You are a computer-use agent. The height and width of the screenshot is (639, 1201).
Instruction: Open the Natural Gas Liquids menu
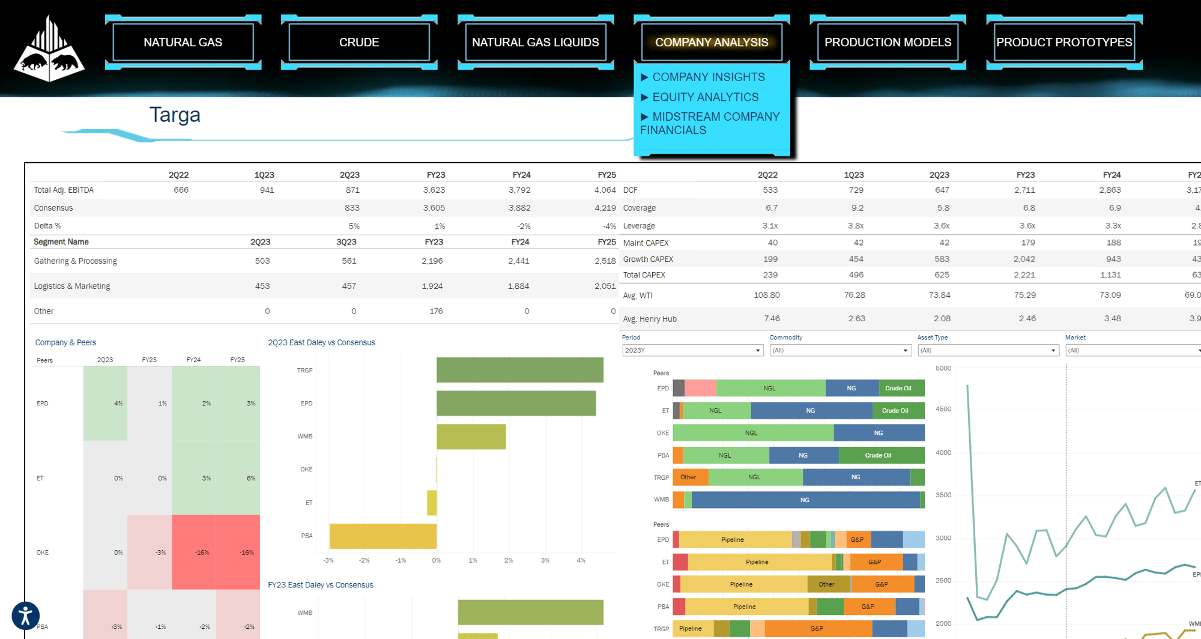[536, 42]
